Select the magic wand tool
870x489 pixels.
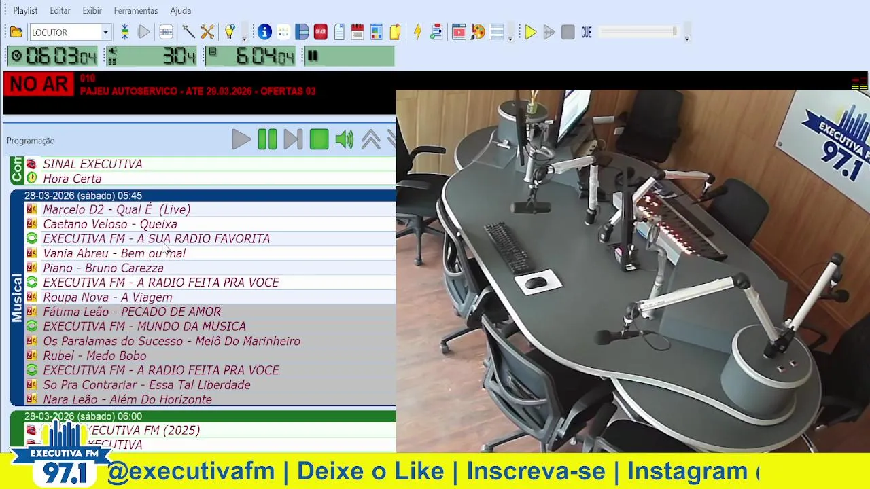pos(189,32)
